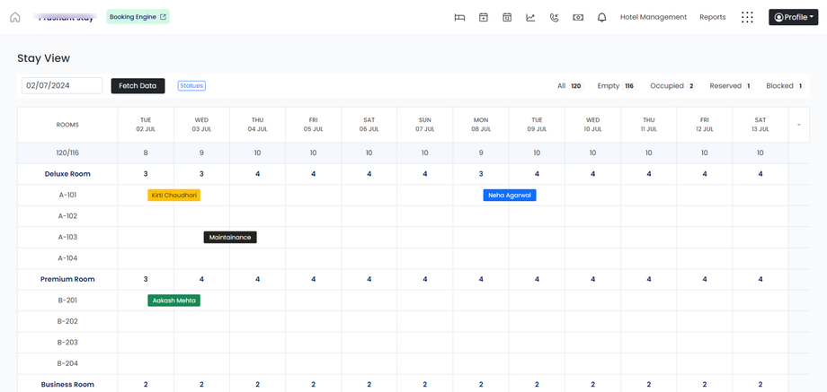Open the line chart analytics icon

tap(530, 17)
